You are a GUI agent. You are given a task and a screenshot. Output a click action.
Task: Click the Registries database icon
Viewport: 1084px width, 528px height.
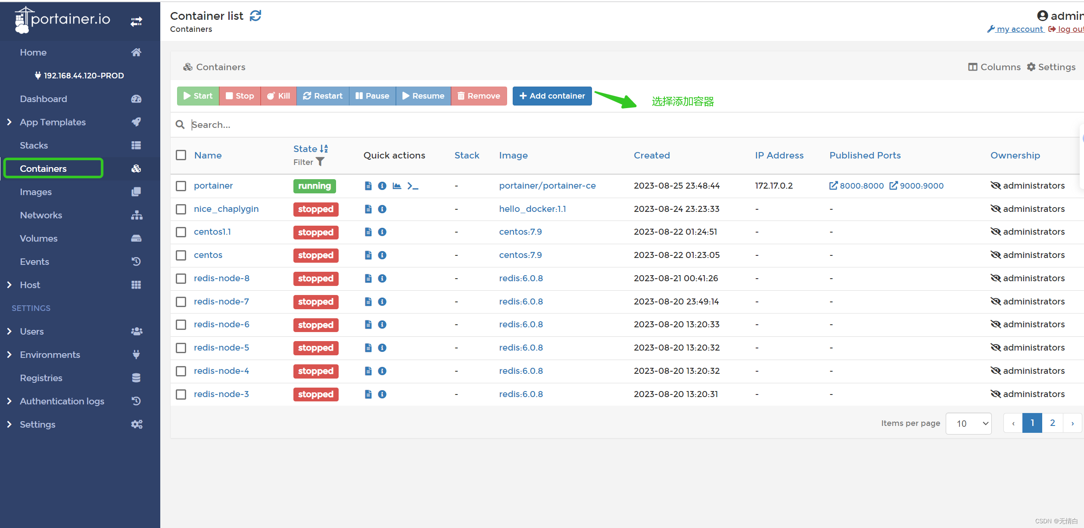click(x=136, y=378)
